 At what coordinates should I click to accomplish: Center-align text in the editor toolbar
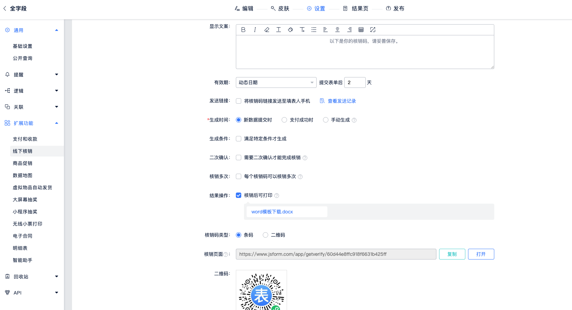[337, 30]
